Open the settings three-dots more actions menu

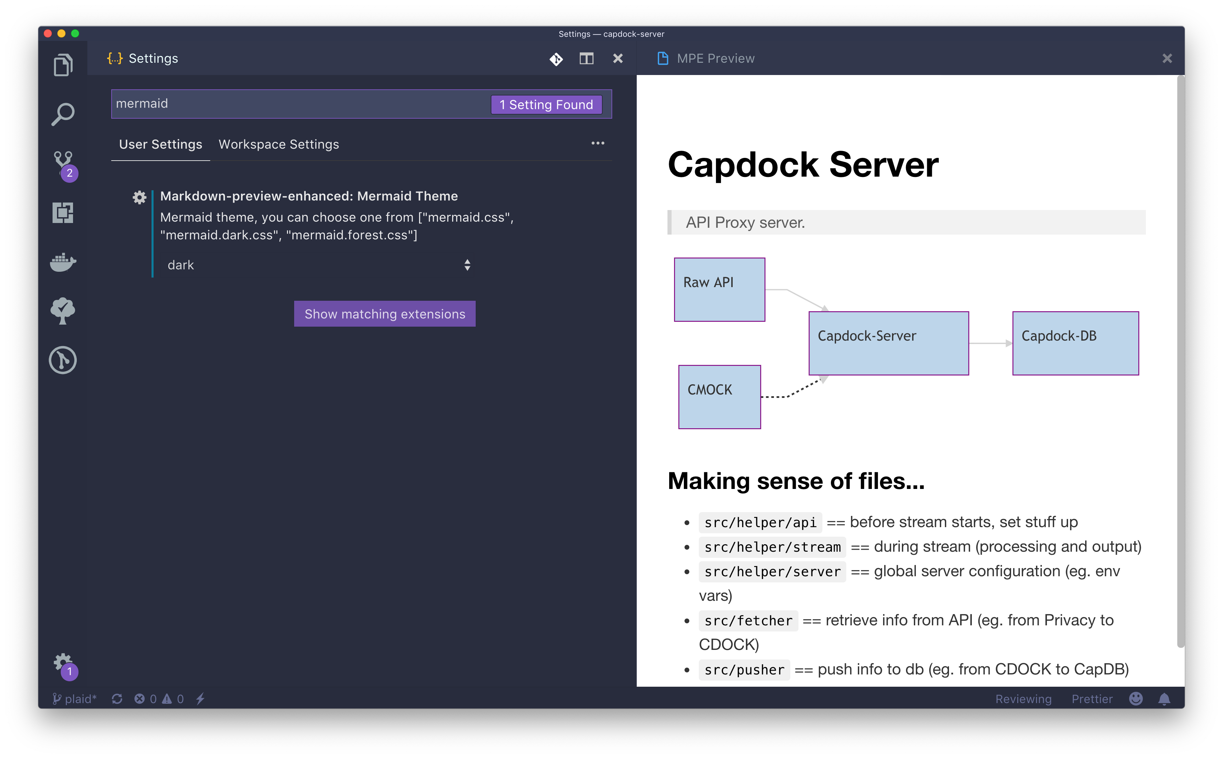pyautogui.click(x=598, y=144)
